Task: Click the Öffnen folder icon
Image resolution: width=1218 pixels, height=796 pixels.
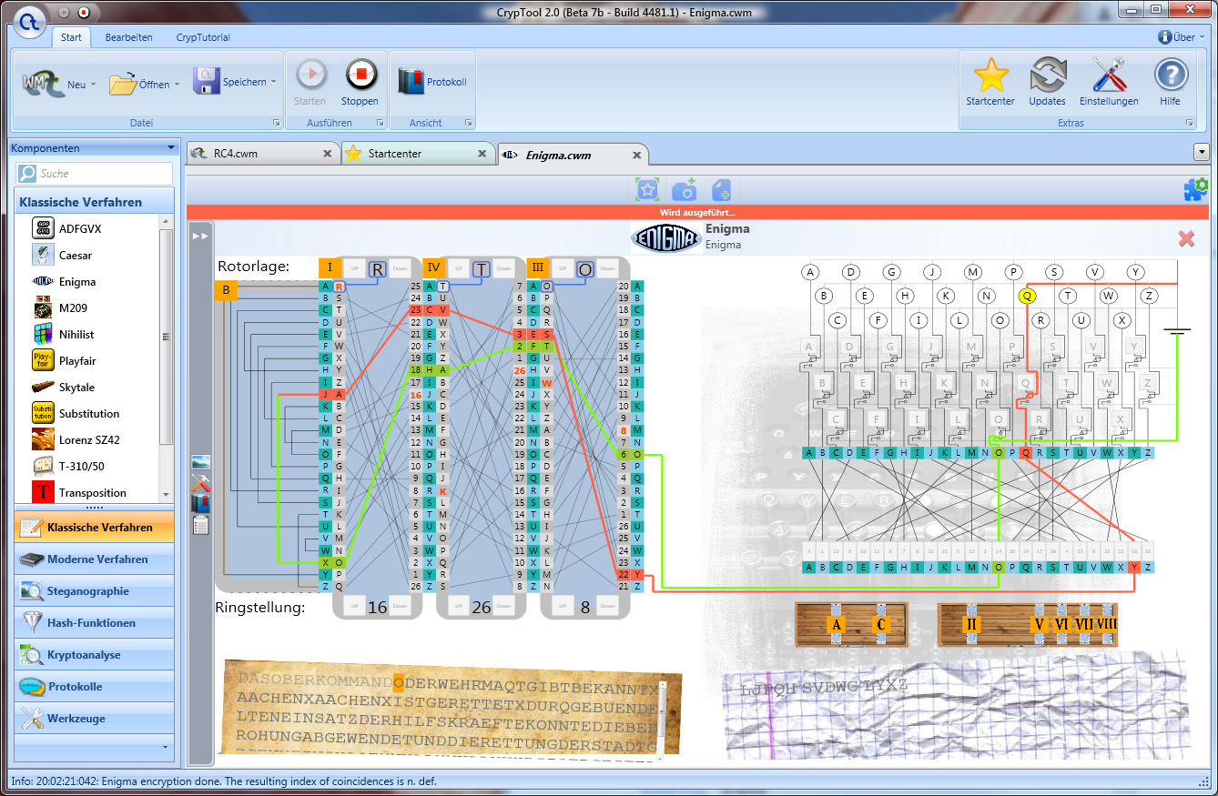Action: click(123, 84)
